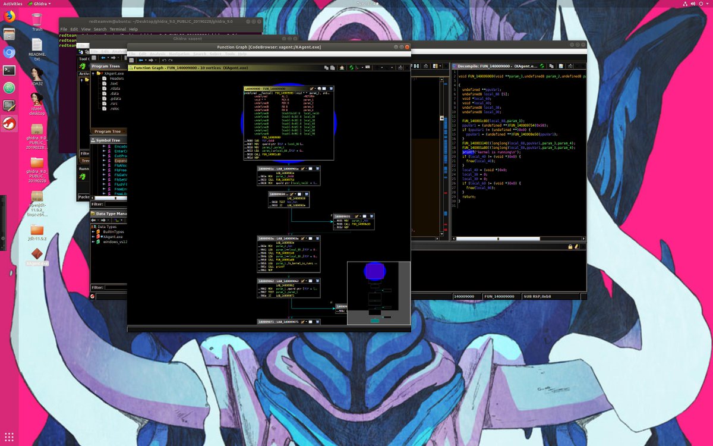This screenshot has height=446, width=713.
Task: Toggle full-screen icon on FUN_140009000 block
Action: [x=324, y=89]
